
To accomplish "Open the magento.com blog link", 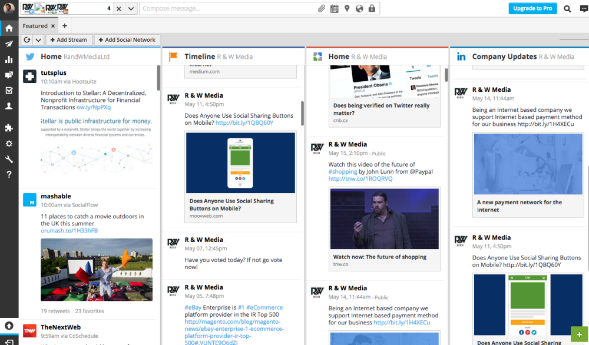I will pos(233,332).
